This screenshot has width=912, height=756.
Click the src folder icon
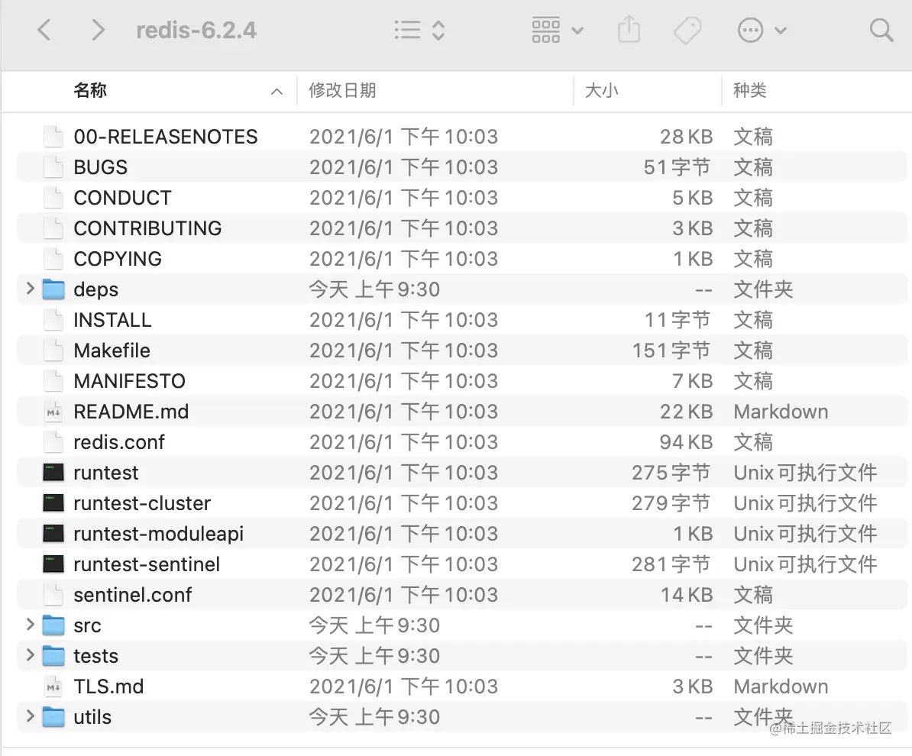click(53, 625)
